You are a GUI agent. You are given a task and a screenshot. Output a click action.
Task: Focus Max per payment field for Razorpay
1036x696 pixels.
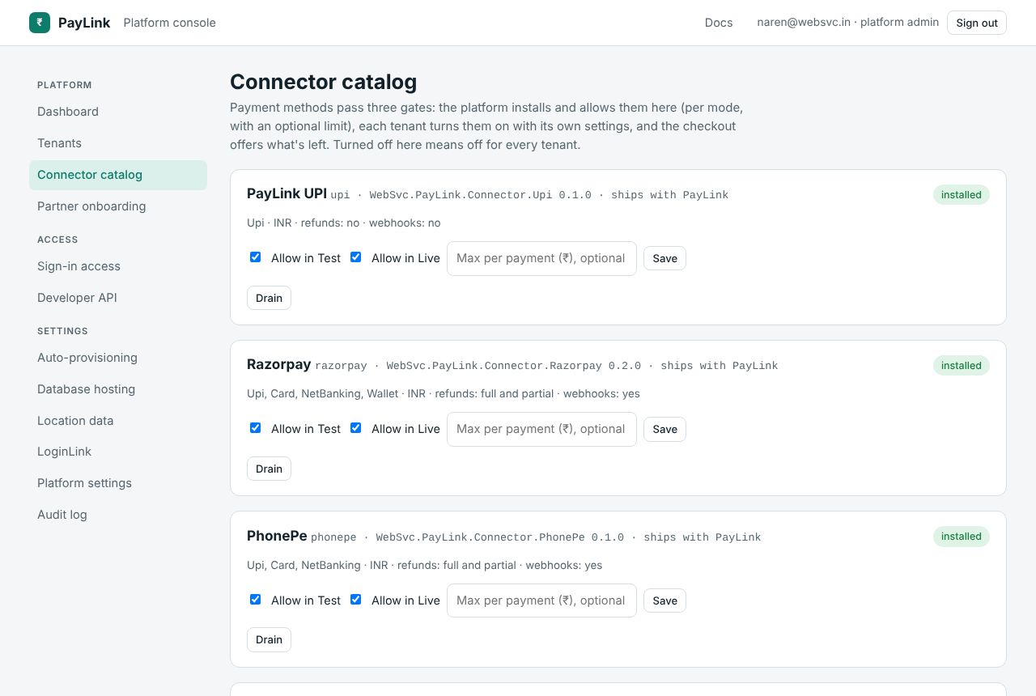541,429
